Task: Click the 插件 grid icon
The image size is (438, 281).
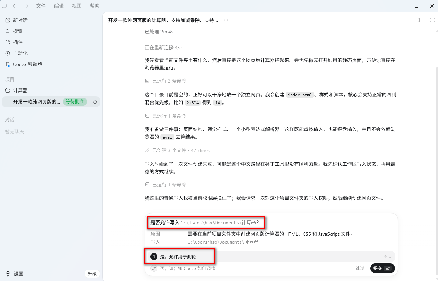Action: pyautogui.click(x=8, y=42)
